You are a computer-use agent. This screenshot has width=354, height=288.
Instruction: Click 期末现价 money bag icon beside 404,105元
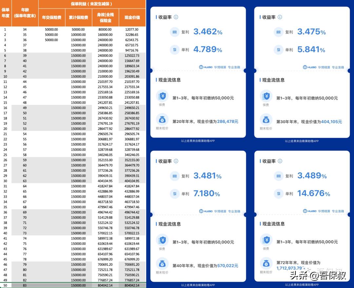click(266, 120)
